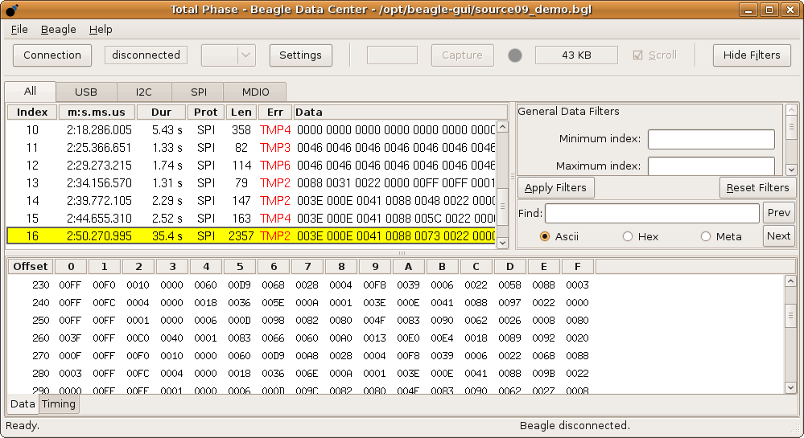The width and height of the screenshot is (804, 438).
Task: Open the Data tab at bottom
Action: (x=23, y=403)
